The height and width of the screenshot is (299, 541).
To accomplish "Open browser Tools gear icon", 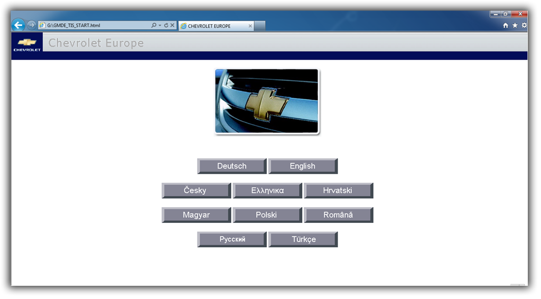I will point(524,25).
